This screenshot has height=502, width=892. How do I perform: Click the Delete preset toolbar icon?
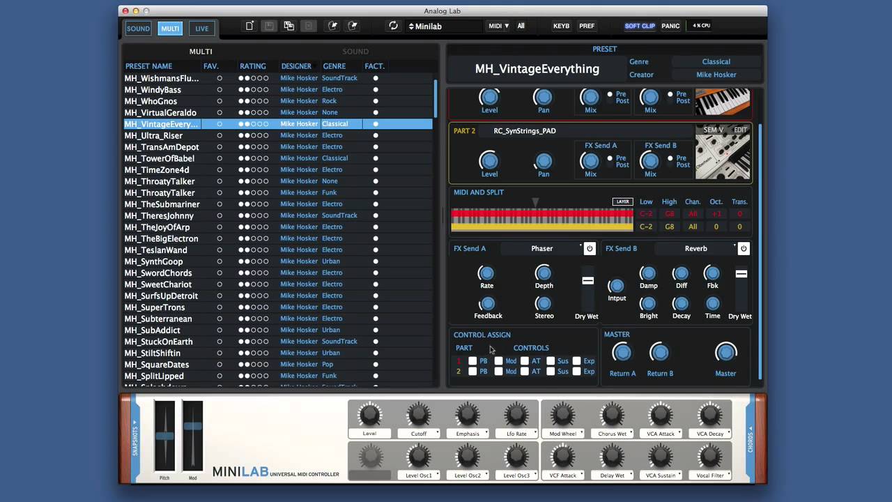(x=309, y=26)
